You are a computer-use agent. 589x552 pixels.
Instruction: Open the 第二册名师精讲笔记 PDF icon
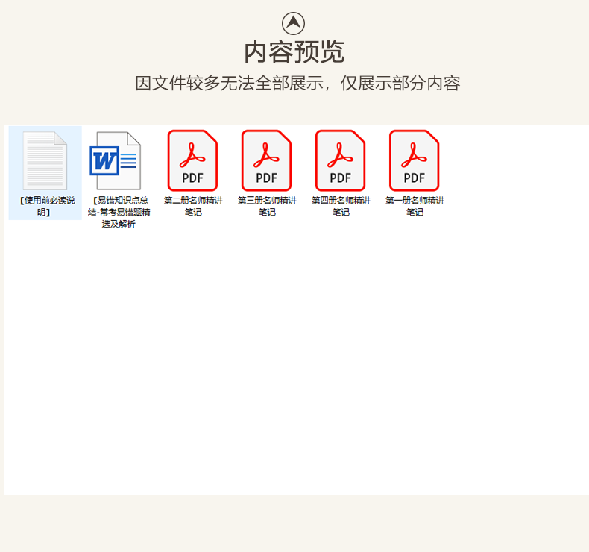192,160
